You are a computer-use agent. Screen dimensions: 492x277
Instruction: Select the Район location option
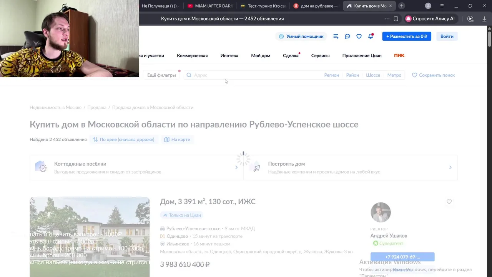click(352, 75)
